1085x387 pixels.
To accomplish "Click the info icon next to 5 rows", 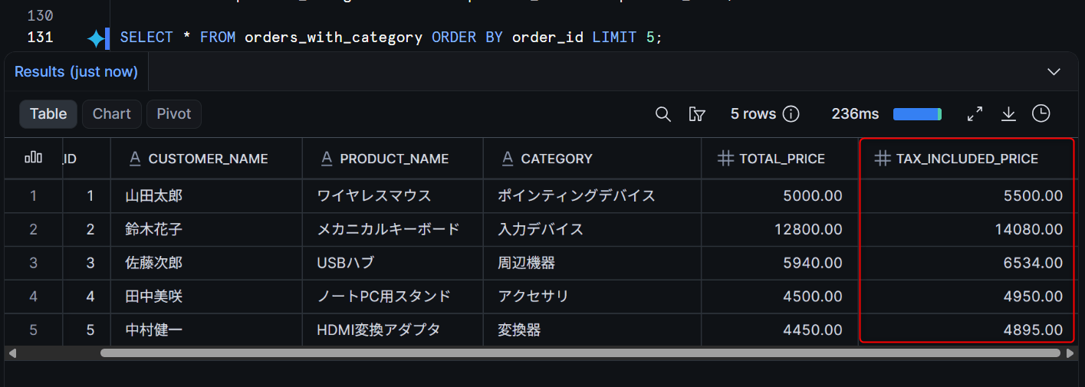I will coord(791,114).
